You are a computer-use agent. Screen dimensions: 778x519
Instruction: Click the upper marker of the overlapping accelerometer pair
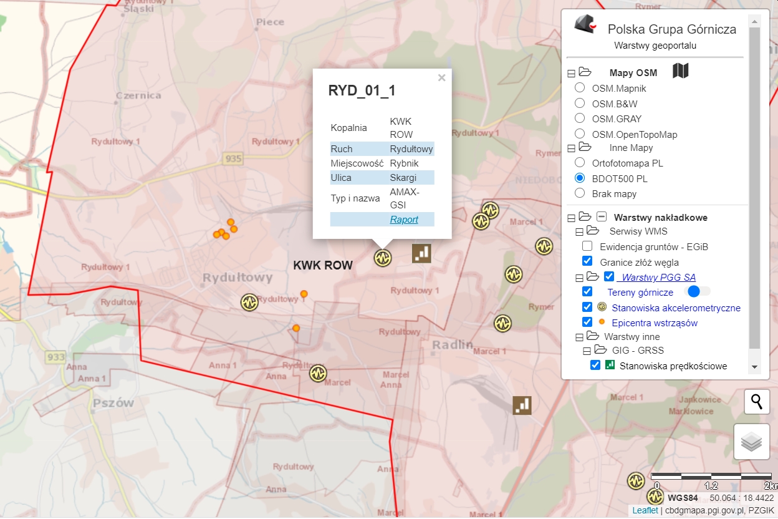[490, 210]
